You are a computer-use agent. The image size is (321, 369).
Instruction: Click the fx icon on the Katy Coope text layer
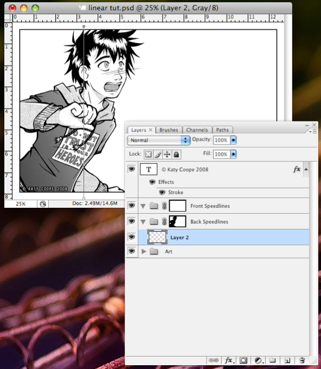click(297, 169)
